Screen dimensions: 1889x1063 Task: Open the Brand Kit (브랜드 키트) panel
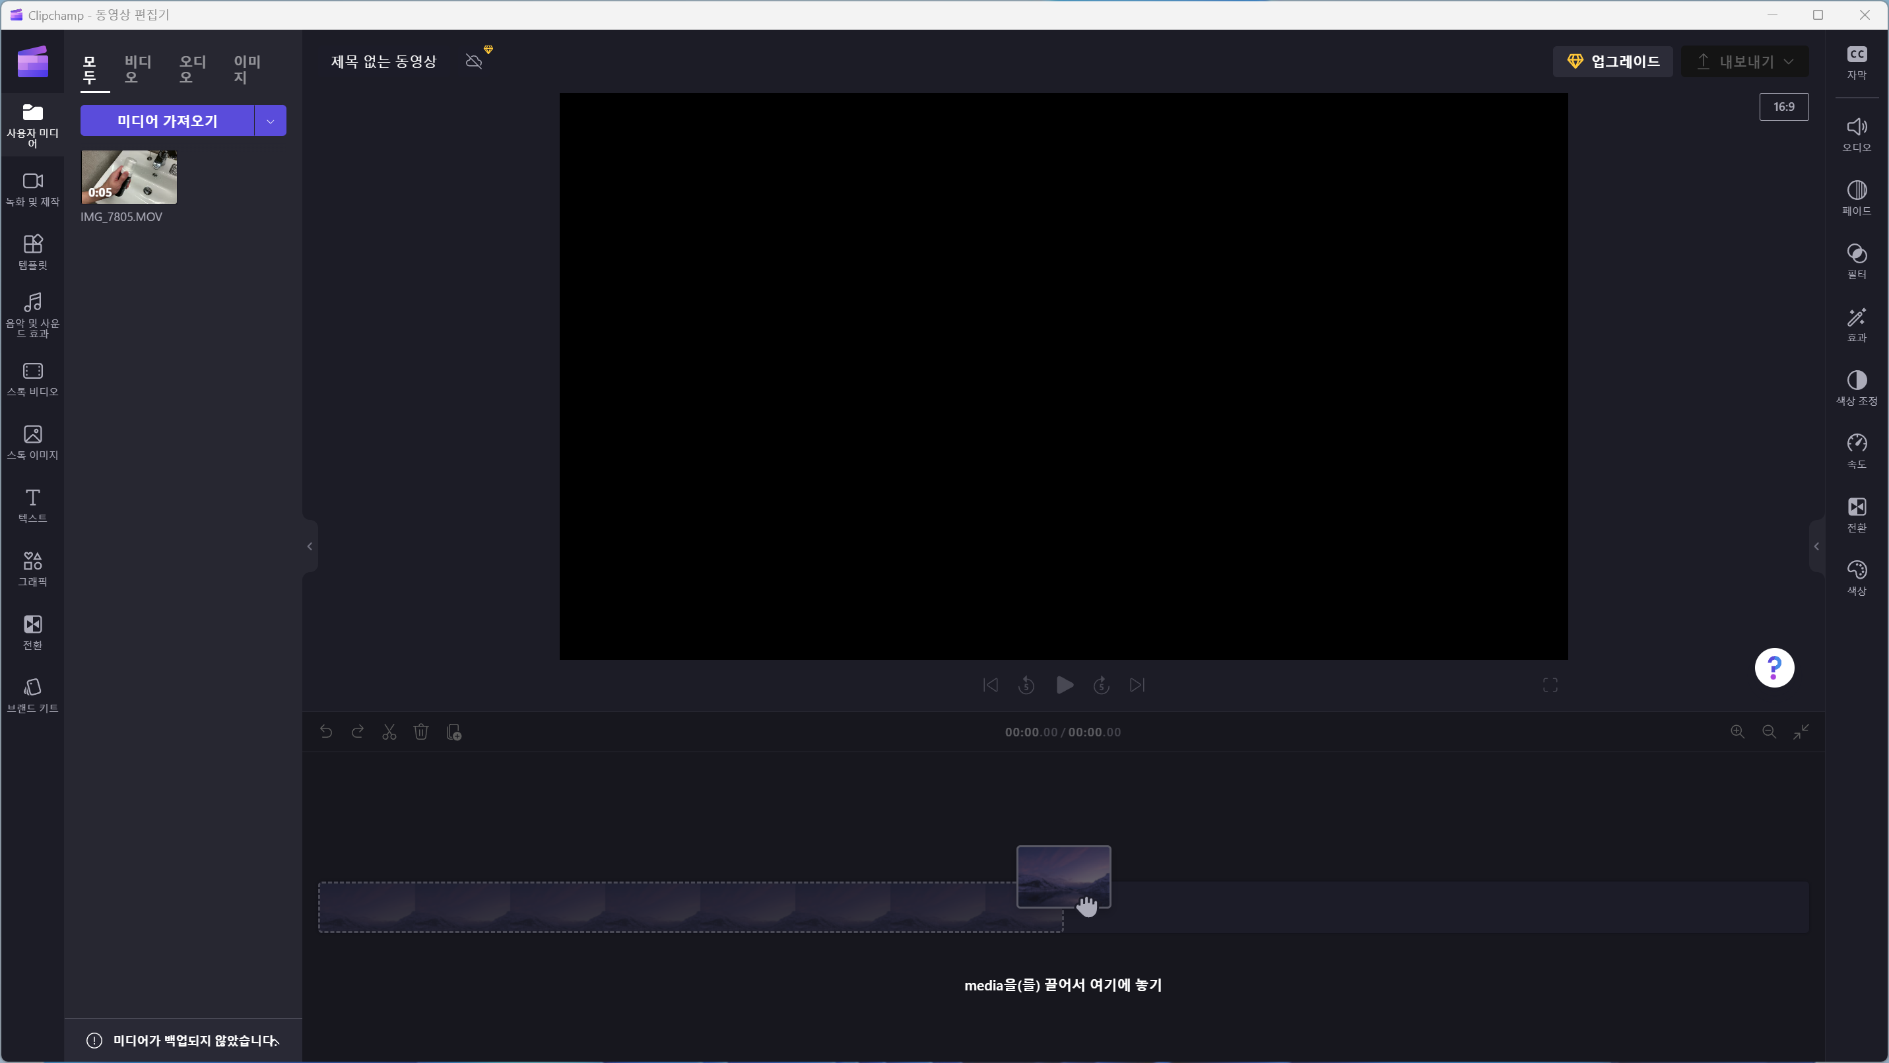point(32,695)
